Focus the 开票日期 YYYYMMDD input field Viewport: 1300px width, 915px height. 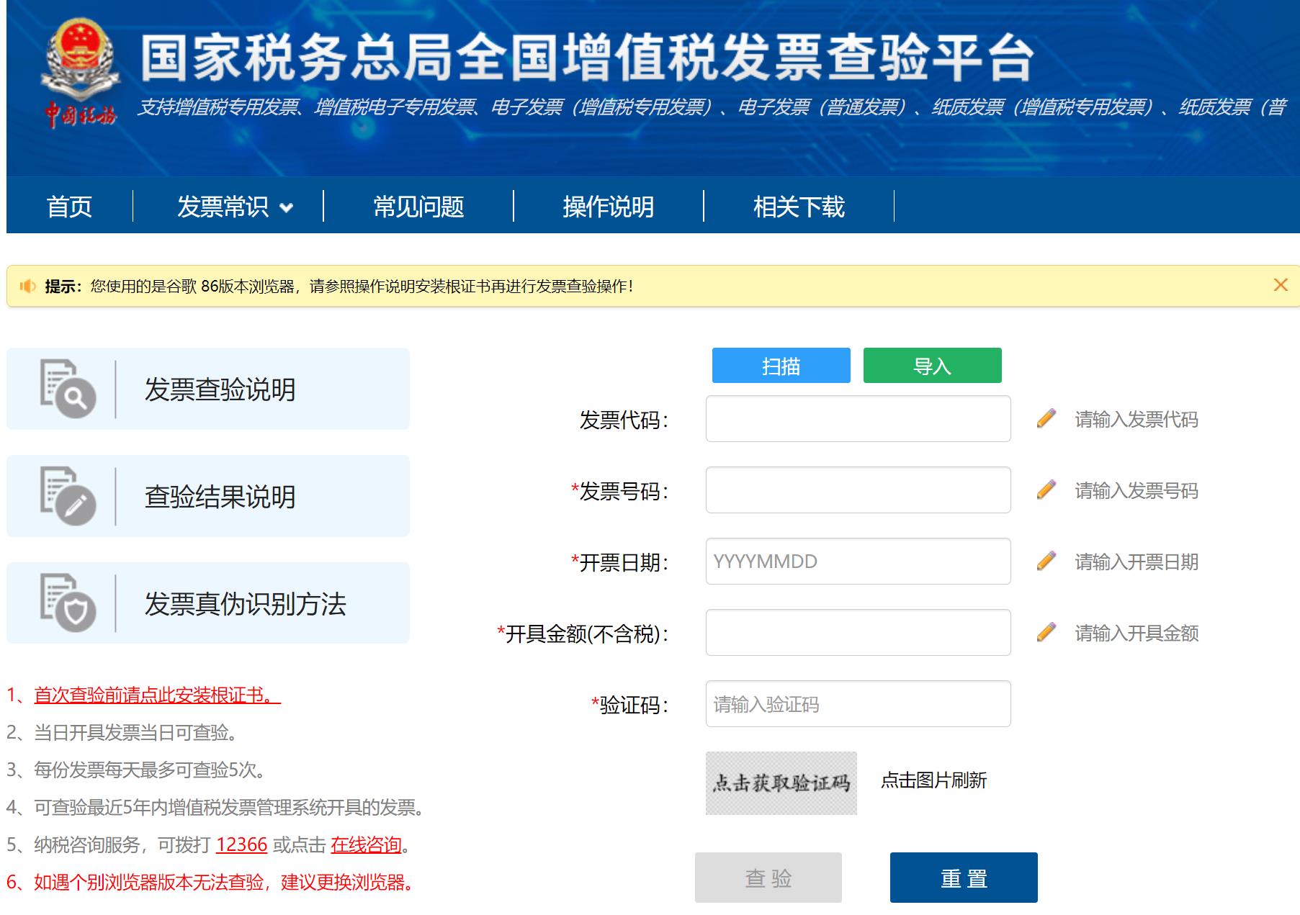coord(858,562)
